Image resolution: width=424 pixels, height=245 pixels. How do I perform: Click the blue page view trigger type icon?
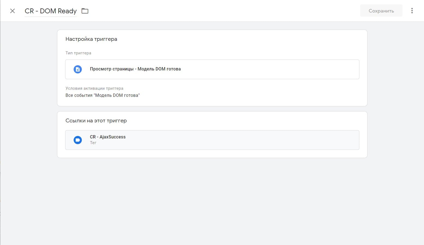78,69
